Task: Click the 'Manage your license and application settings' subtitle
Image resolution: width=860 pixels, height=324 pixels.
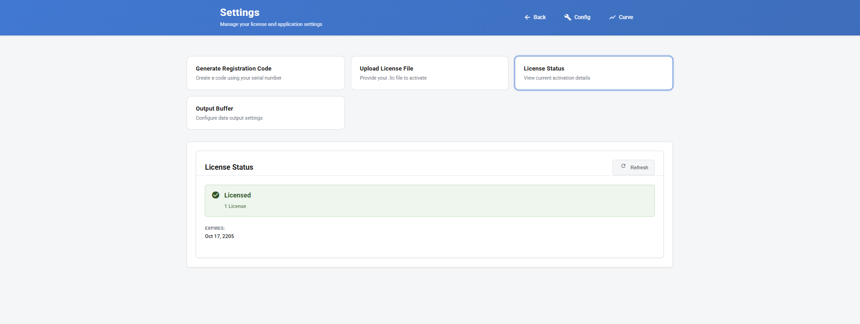Action: coord(271,24)
